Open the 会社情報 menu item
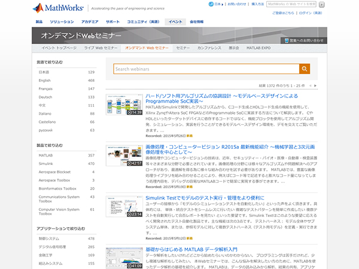This screenshot has height=269, width=359. [x=197, y=22]
